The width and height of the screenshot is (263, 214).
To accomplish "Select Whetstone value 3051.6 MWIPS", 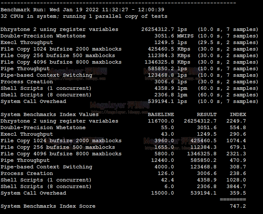I will coord(174,36).
